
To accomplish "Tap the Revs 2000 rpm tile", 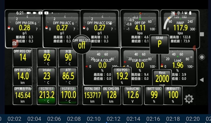I will (x=162, y=78).
